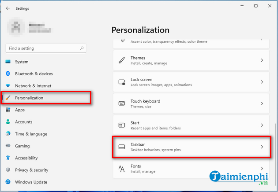
Task: Click the Personalization paintbrush icon
Action: pos(8,98)
